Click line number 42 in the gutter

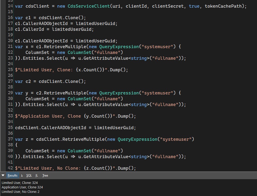10,168
